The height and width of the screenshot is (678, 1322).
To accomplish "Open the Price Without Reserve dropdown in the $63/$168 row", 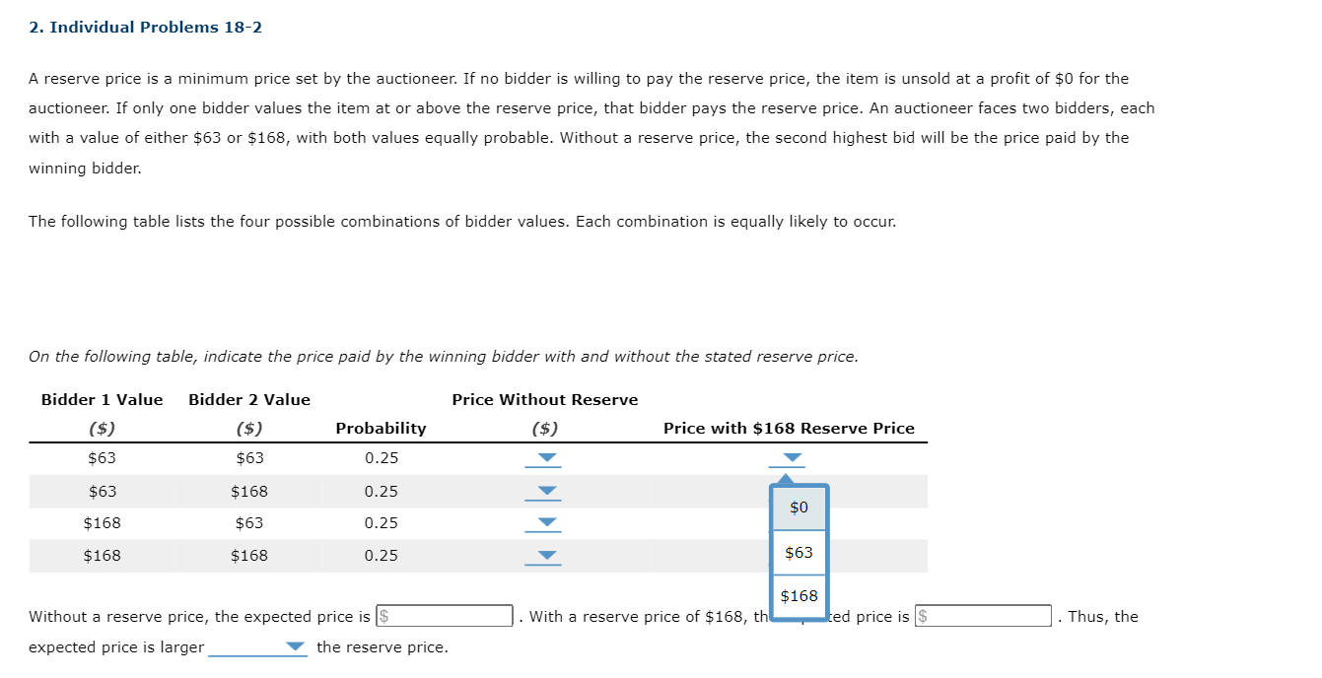I will click(x=544, y=491).
